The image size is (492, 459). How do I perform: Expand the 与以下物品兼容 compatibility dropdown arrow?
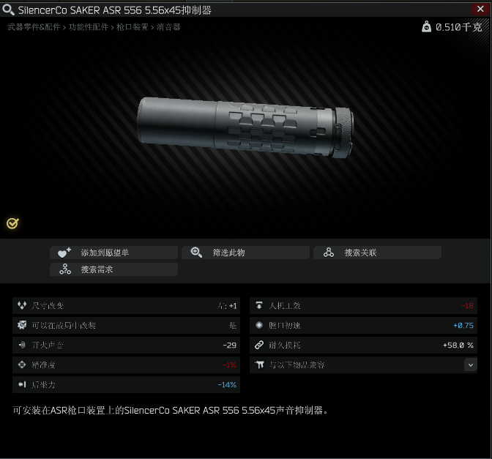(470, 365)
